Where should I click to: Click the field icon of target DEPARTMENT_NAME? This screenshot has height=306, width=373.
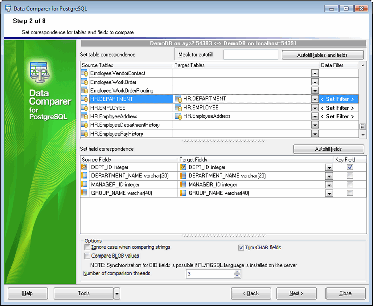point(183,175)
